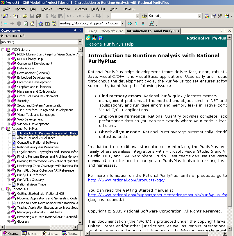Click the Open File folder icon
The height and width of the screenshot is (236, 234).
(25, 16)
